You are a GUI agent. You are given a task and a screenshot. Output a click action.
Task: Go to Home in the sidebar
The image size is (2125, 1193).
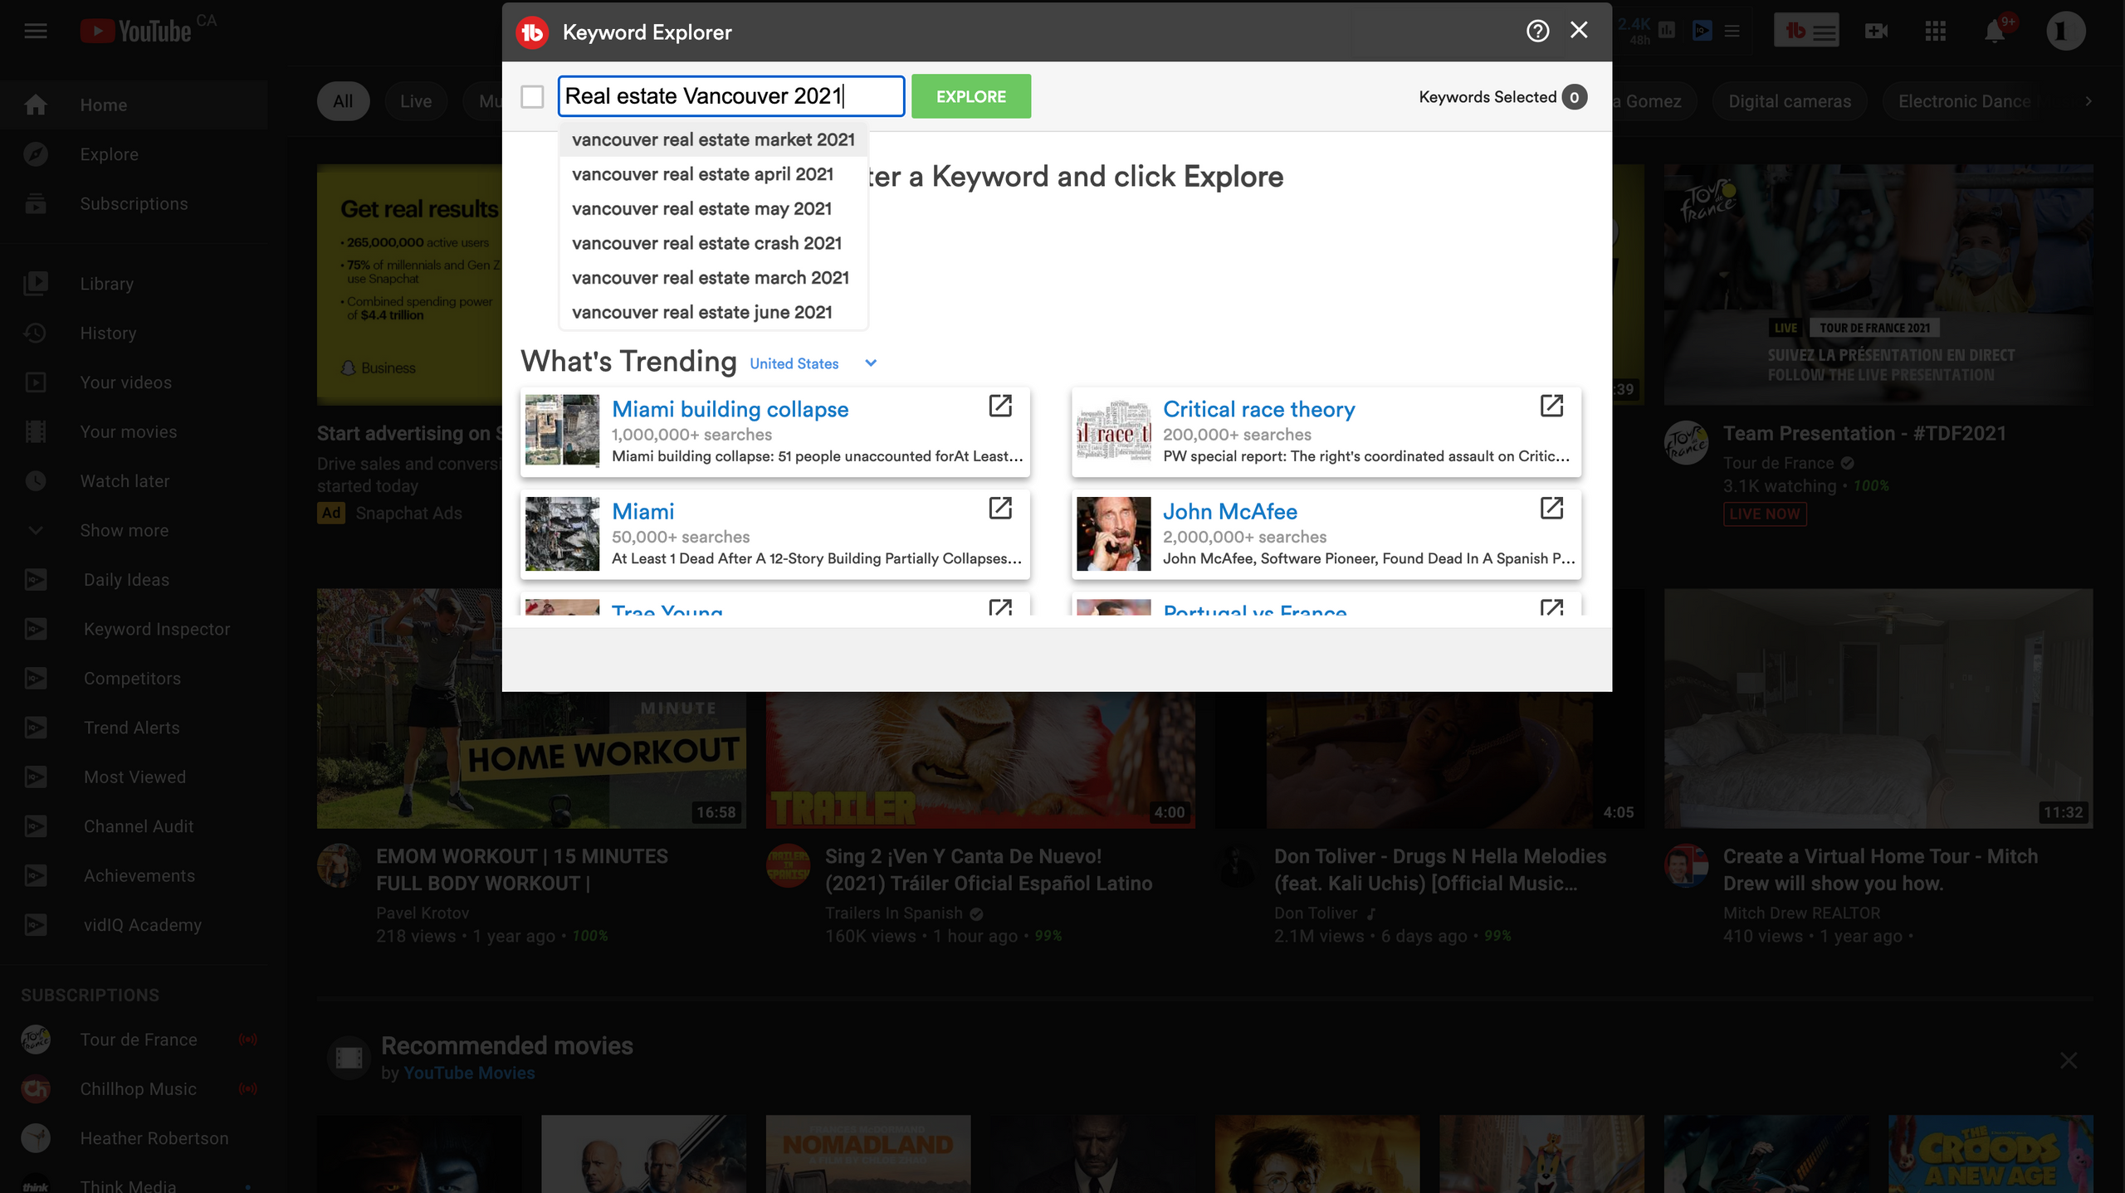pyautogui.click(x=134, y=105)
